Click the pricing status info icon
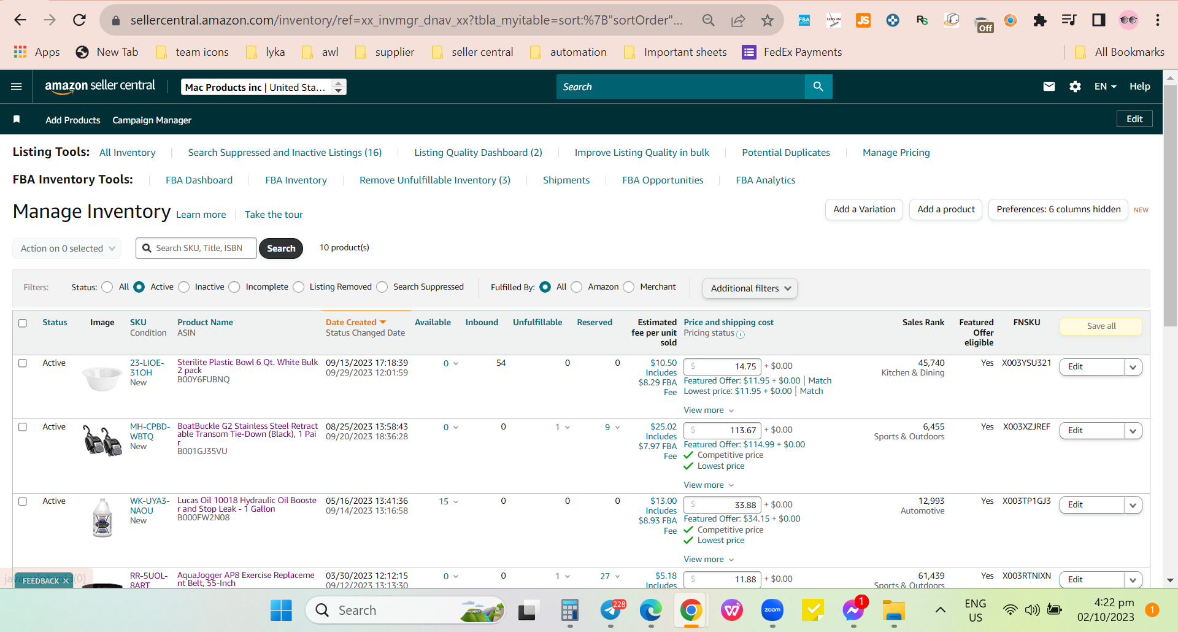Viewport: 1178px width, 632px height. 741,334
